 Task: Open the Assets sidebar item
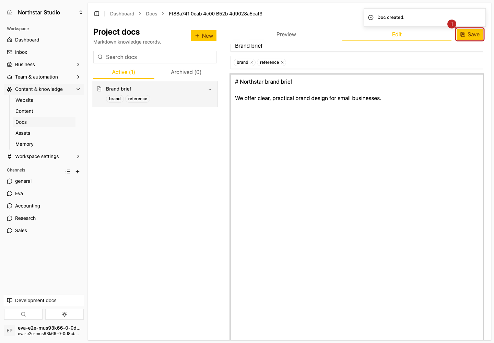[44, 133]
